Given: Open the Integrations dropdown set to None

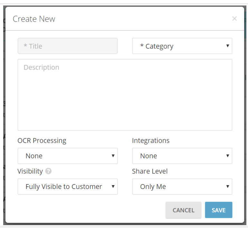Looking at the screenshot, I should [182, 156].
